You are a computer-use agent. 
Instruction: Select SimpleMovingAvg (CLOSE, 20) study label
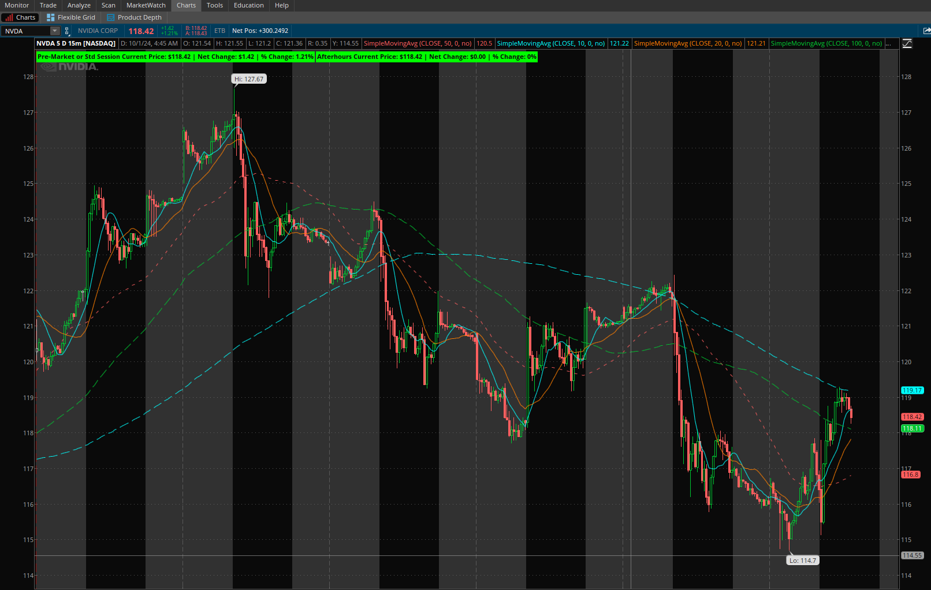(x=688, y=43)
